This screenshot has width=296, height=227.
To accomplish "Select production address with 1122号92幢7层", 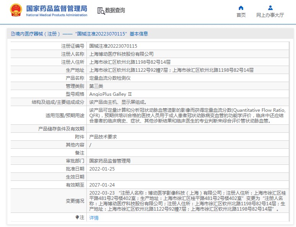I will click(x=171, y=70).
